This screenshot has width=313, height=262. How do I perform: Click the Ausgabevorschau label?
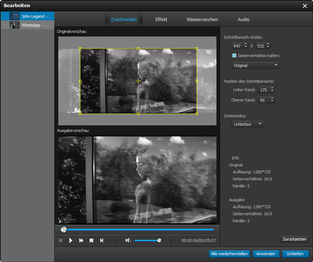(73, 131)
